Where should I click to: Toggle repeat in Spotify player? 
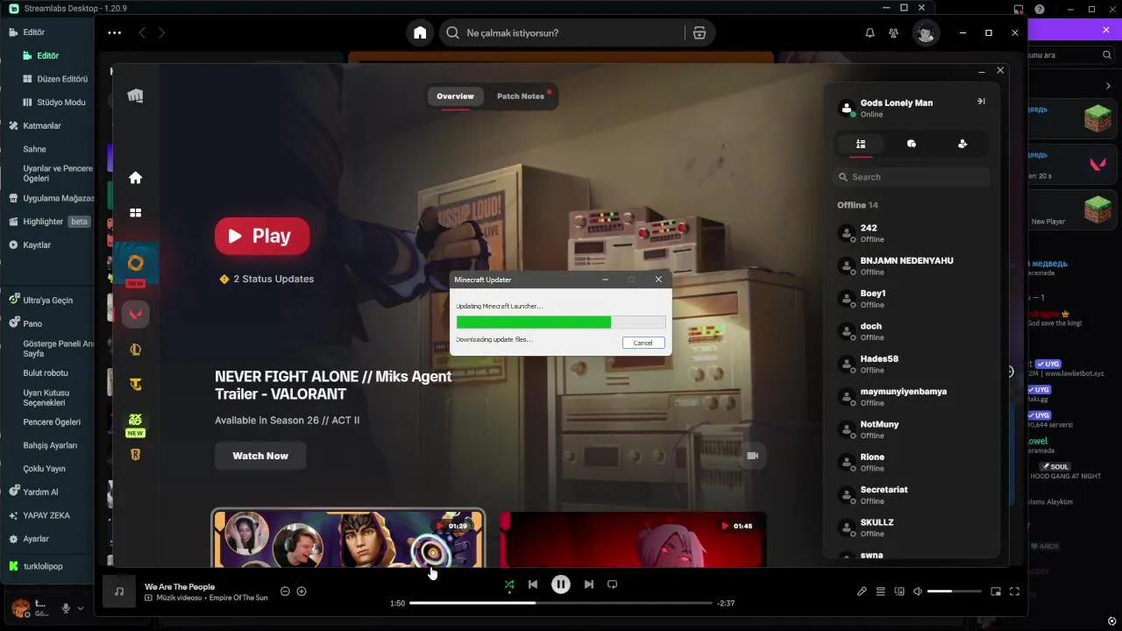612,585
